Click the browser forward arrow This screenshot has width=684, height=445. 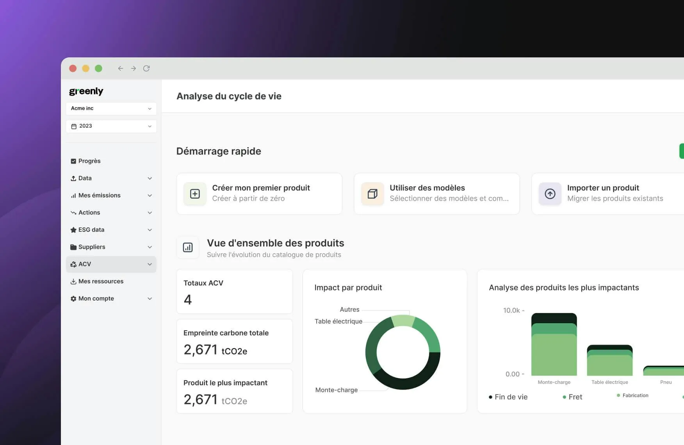[134, 68]
